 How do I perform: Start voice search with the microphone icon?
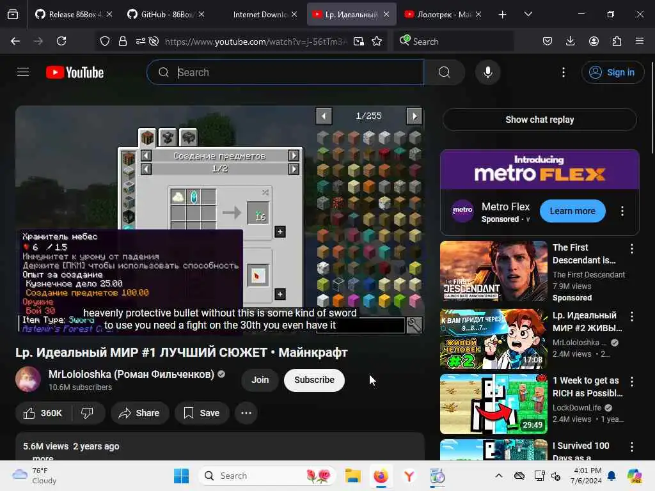click(x=487, y=72)
